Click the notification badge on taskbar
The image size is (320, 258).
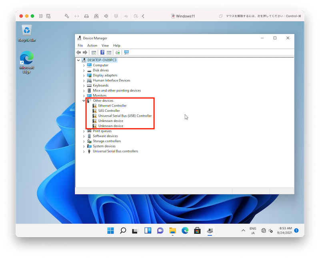click(296, 230)
